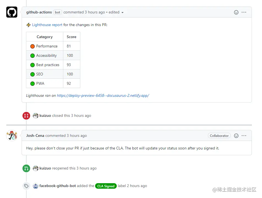Screen dimensions: 262x198
Task: Open the facebook-github-bot profile link
Action: pos(58,186)
